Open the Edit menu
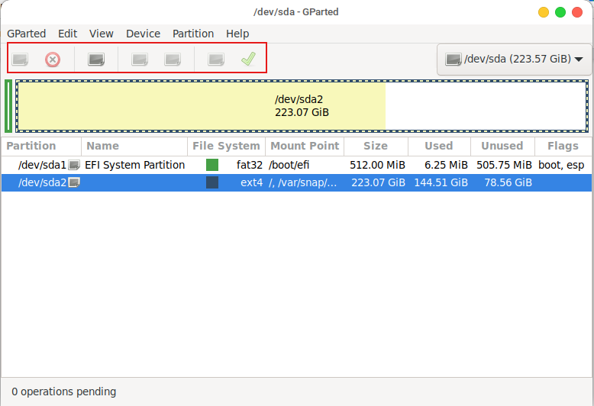The width and height of the screenshot is (594, 406). click(67, 34)
